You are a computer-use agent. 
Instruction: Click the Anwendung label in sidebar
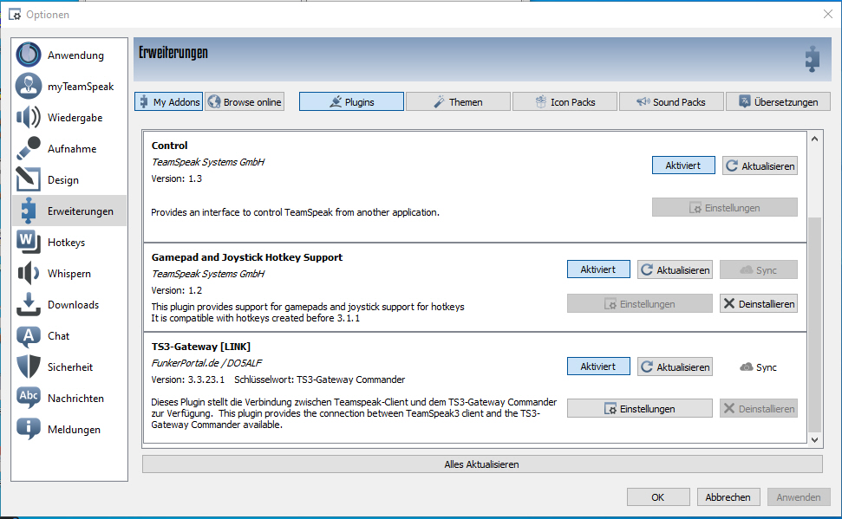tap(75, 55)
